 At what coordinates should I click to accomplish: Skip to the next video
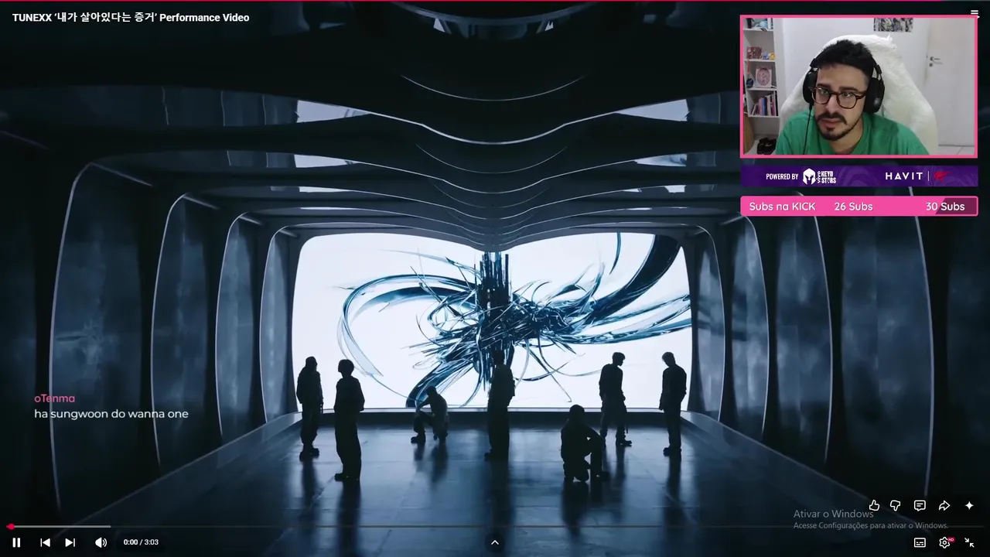point(70,542)
